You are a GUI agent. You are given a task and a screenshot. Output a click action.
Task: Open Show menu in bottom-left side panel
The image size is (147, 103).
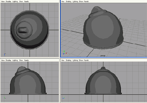point(21,60)
